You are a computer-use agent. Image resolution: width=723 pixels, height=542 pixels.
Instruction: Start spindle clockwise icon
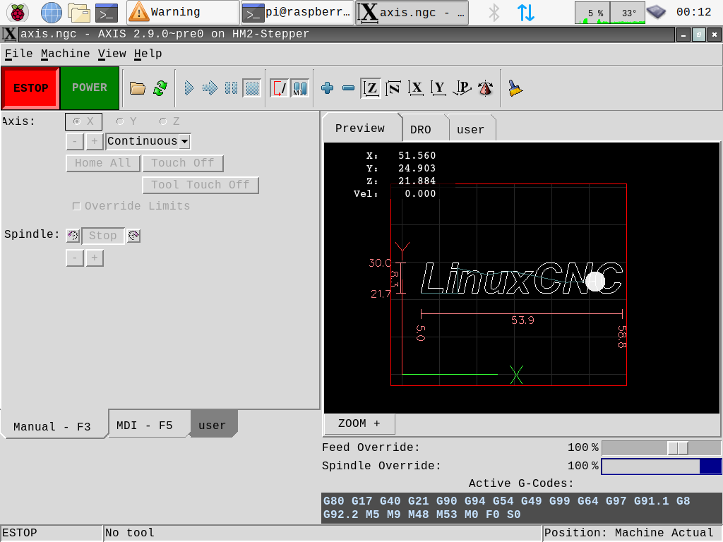[x=133, y=236]
